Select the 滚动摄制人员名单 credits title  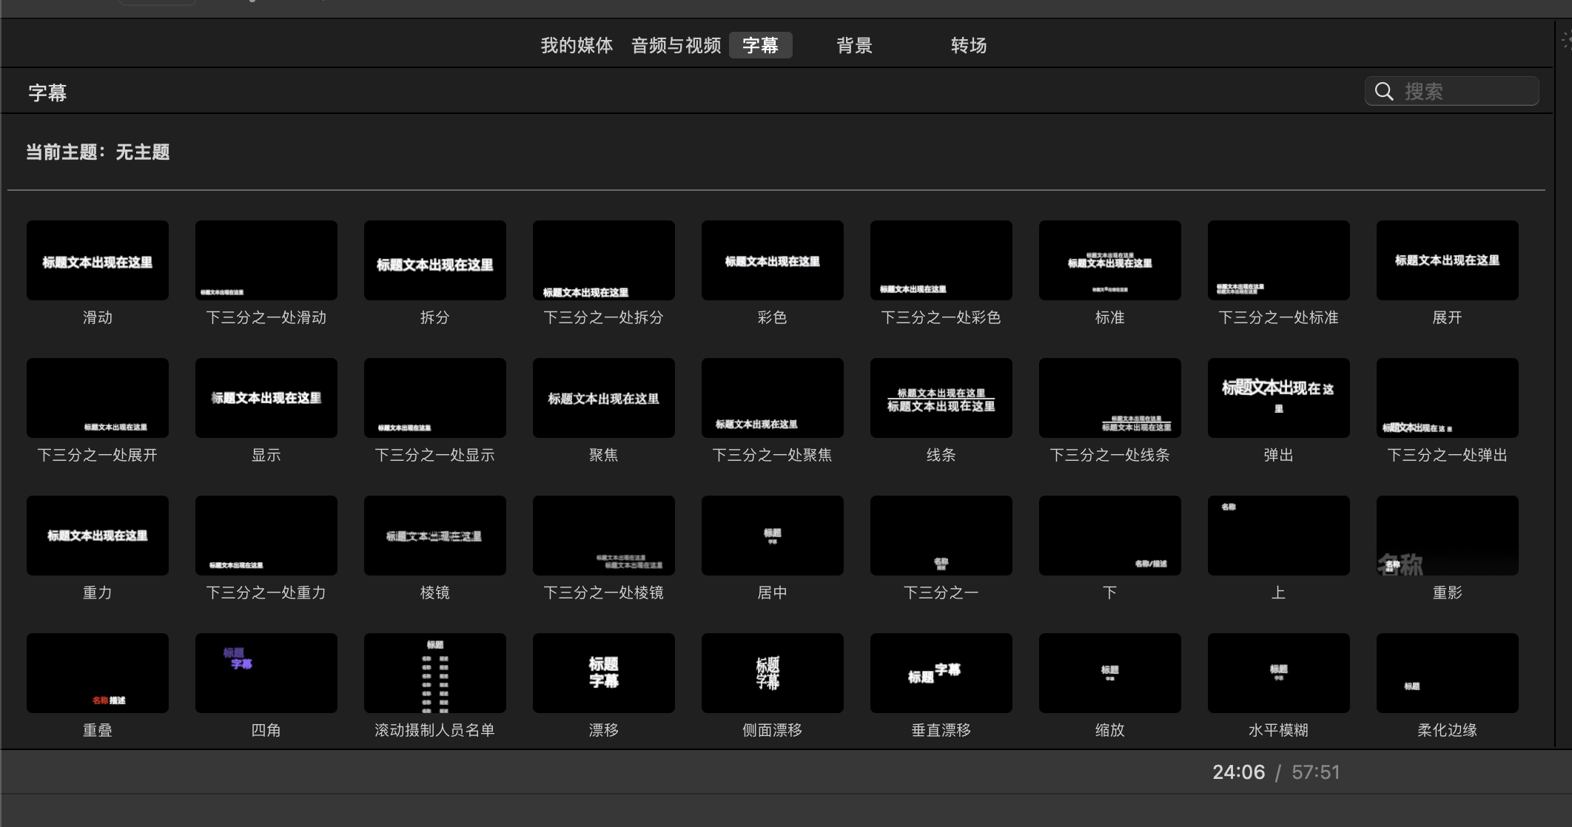(x=434, y=673)
